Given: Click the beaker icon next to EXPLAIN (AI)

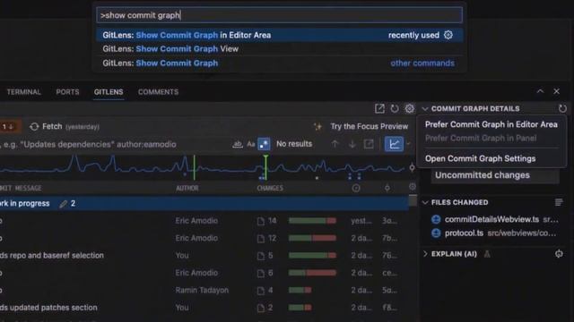Looking at the screenshot, I should coord(487,254).
